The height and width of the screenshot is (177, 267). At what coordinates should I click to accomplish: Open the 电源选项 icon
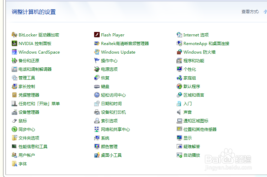pyautogui.click(x=97, y=69)
